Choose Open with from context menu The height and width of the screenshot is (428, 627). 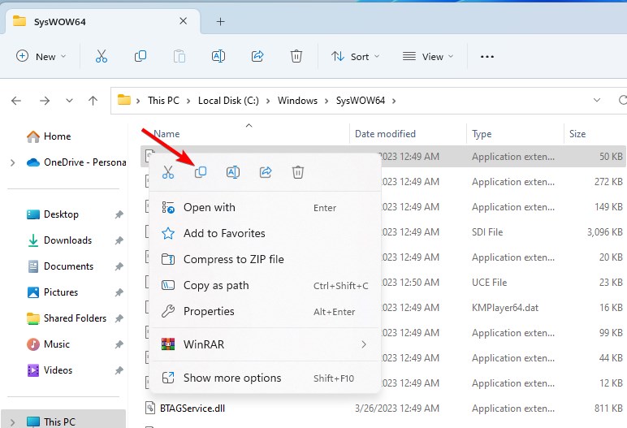click(264, 208)
